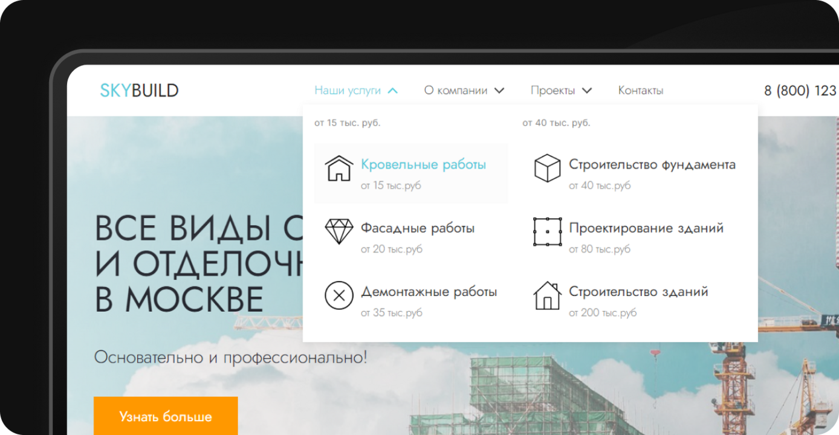Select Демонтажные работы service
Screen dimensions: 839x435
click(429, 292)
